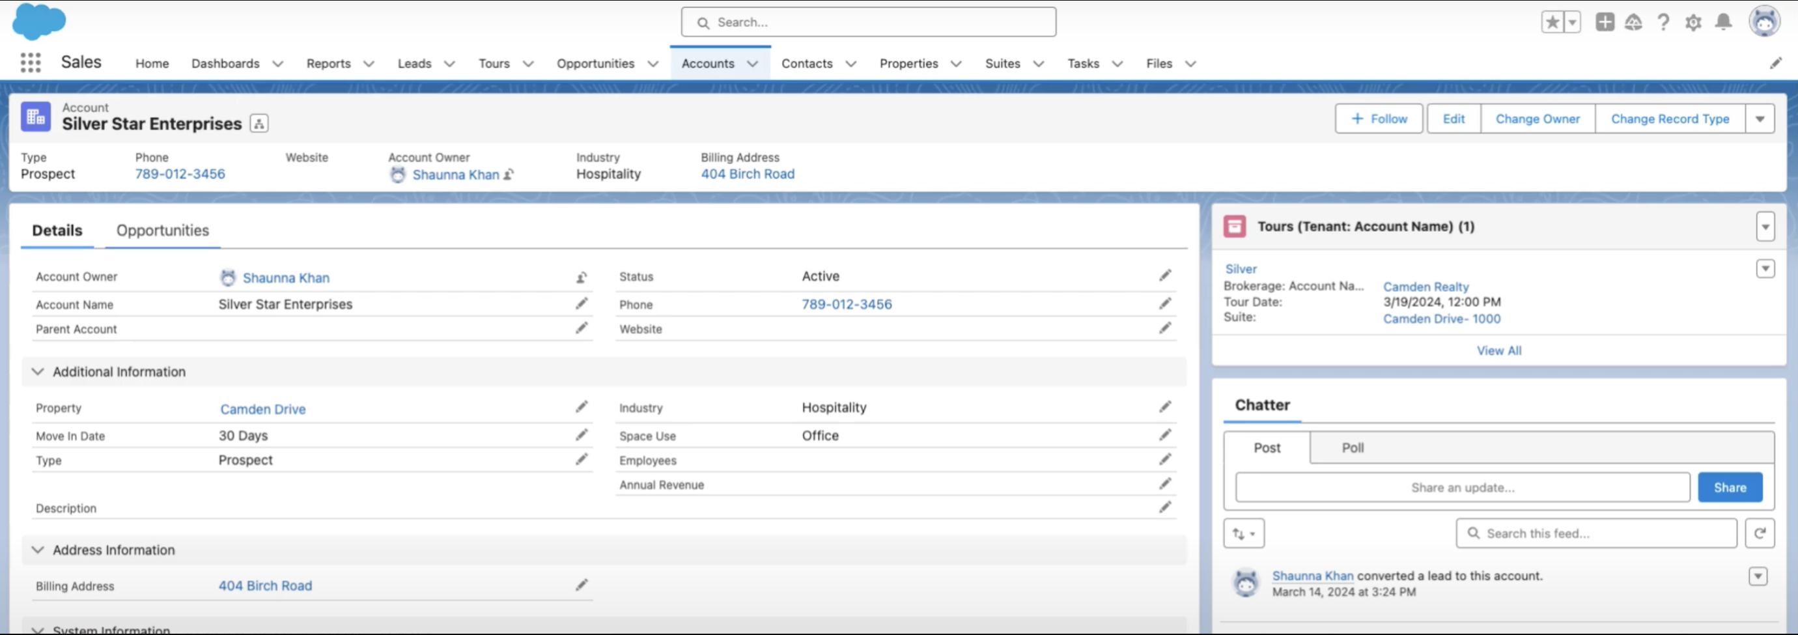Open Reports tab dropdown chevron
The image size is (1798, 635).
pyautogui.click(x=369, y=64)
